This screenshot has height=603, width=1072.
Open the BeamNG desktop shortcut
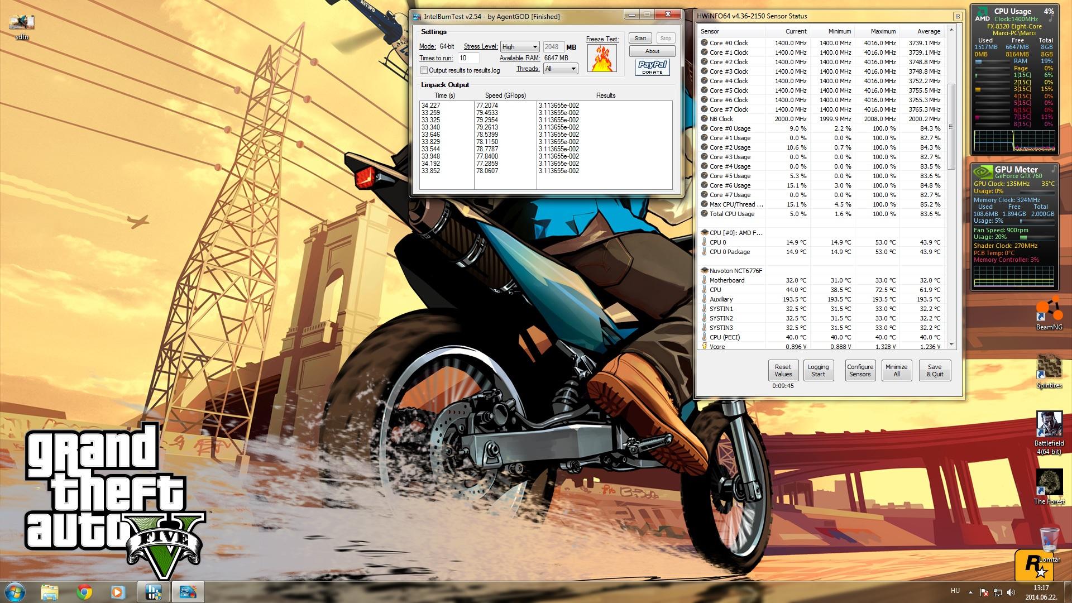[x=1049, y=310]
